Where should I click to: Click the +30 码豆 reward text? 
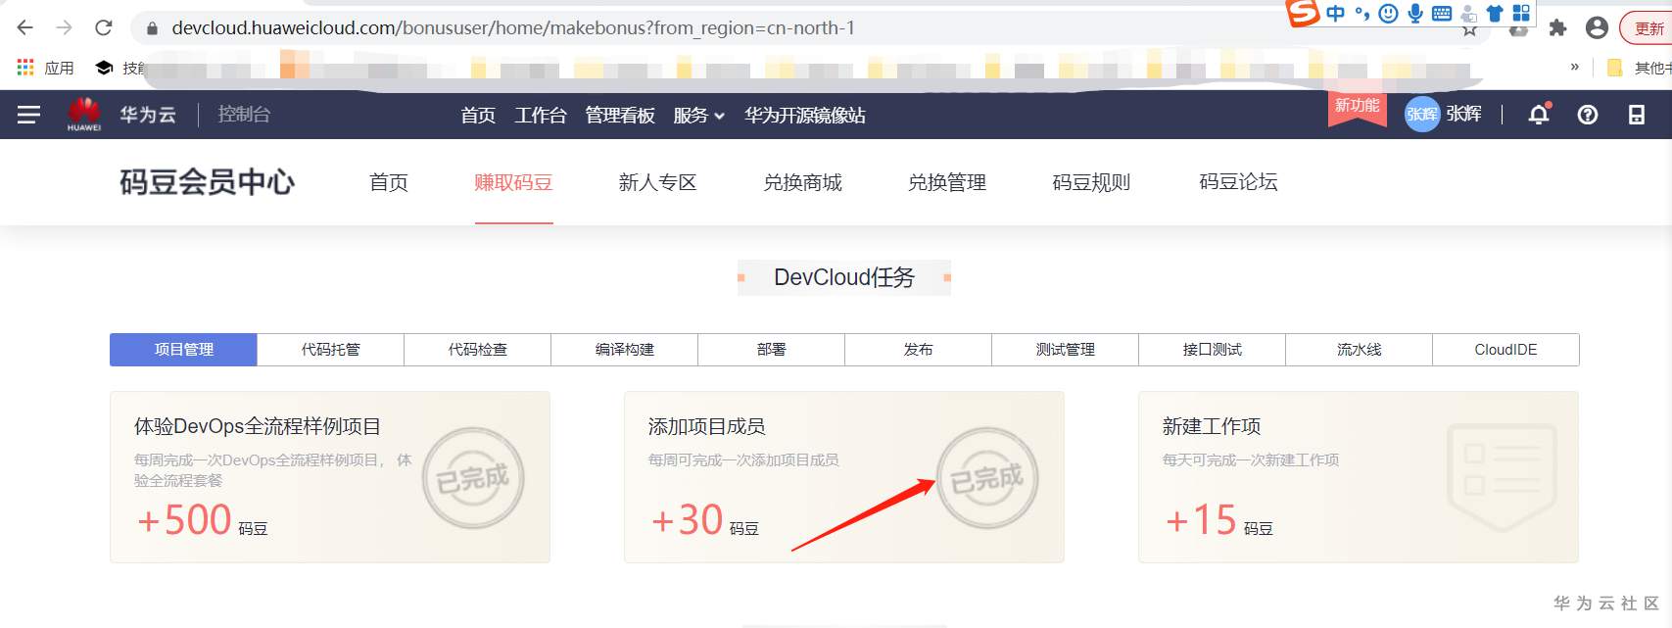(x=704, y=520)
